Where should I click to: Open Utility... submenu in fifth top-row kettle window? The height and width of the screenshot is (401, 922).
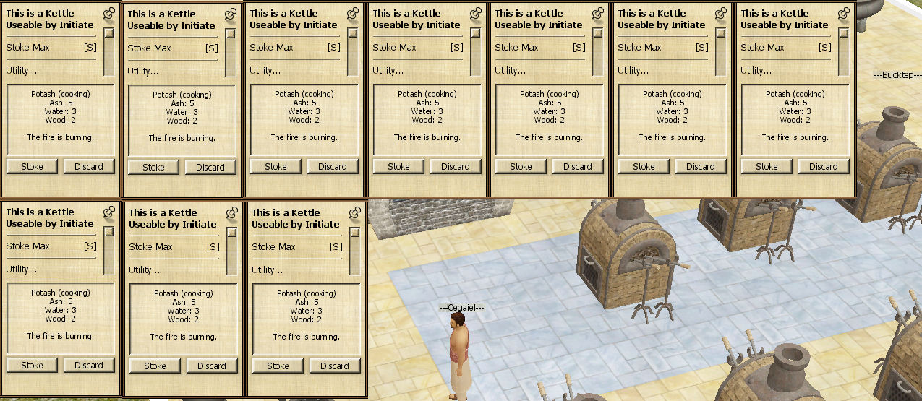(511, 70)
